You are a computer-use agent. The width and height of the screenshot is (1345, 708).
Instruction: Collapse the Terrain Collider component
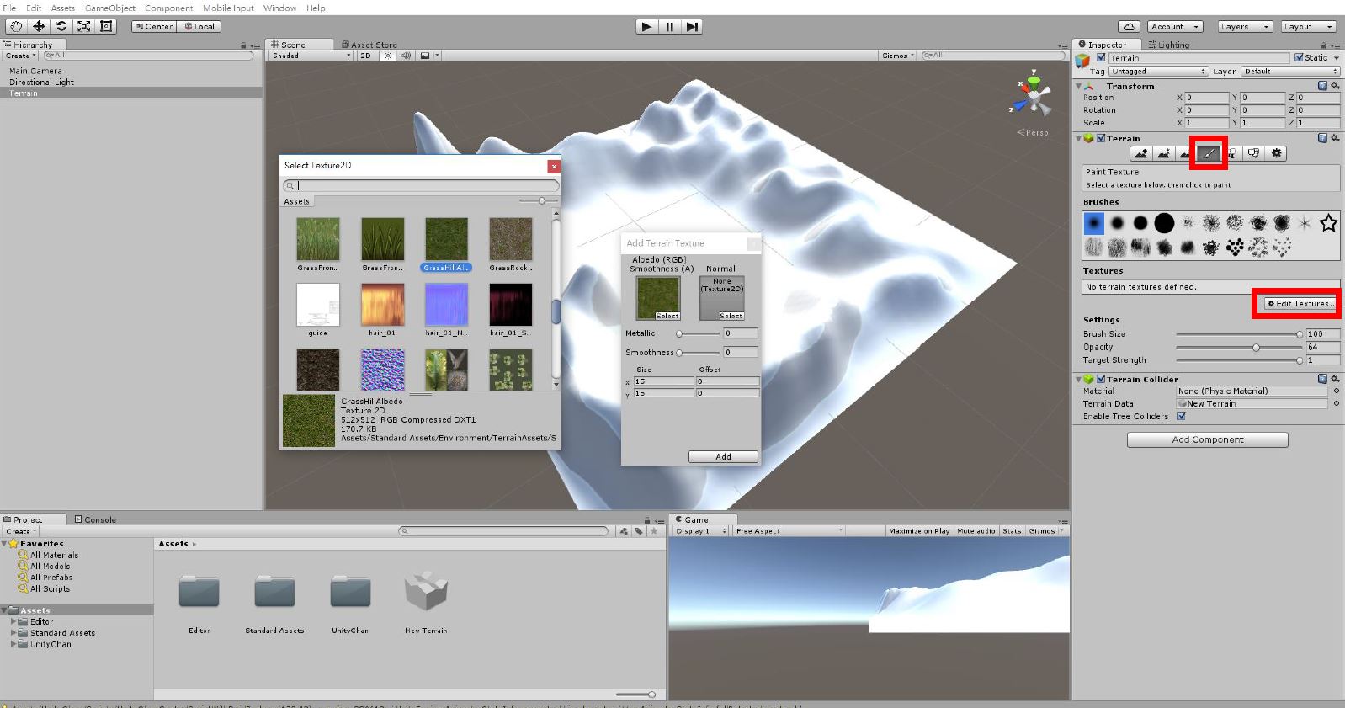point(1079,379)
